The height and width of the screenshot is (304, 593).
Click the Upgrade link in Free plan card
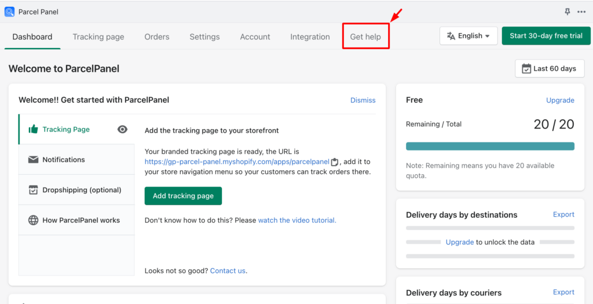pos(560,100)
